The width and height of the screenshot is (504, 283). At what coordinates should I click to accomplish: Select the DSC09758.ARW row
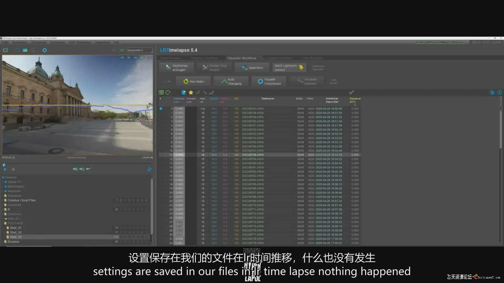pos(260,155)
